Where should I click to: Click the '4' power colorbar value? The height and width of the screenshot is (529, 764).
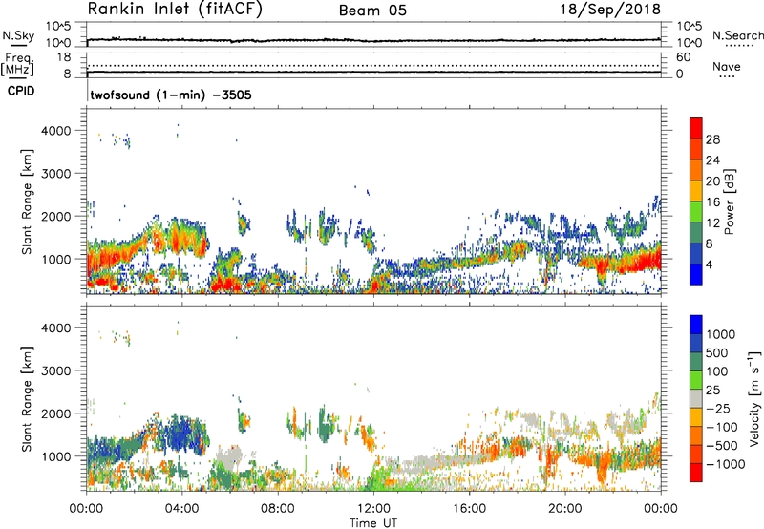pos(709,265)
